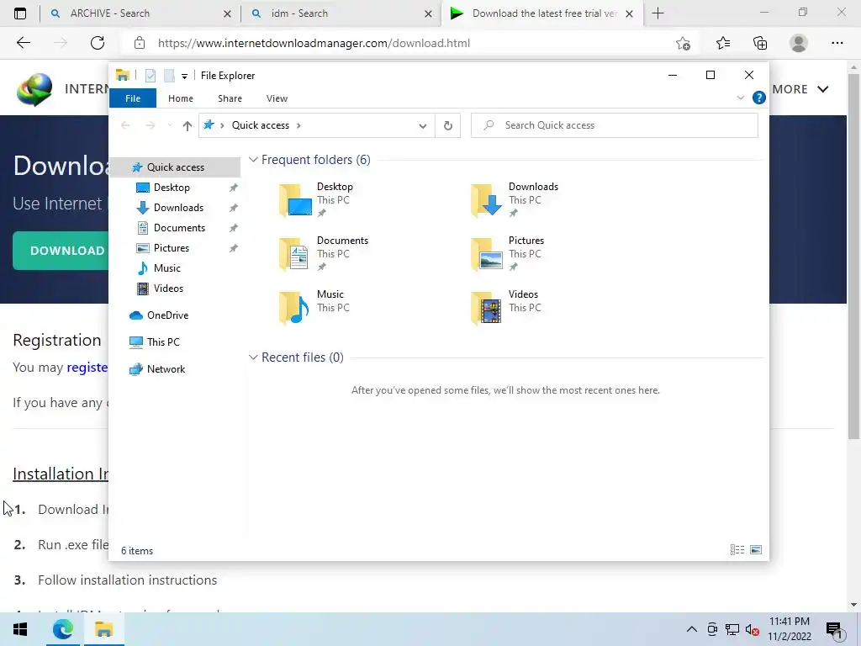Click Explorer back navigation arrow

pyautogui.click(x=125, y=126)
